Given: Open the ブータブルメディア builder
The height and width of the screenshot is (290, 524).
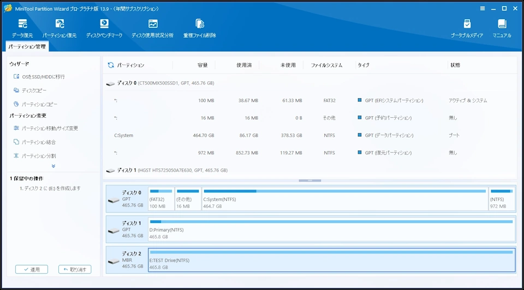Looking at the screenshot, I should pos(467,28).
